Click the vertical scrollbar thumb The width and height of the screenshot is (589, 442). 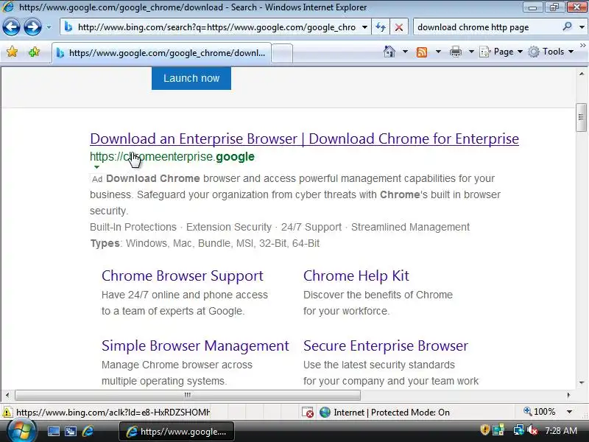pyautogui.click(x=582, y=117)
